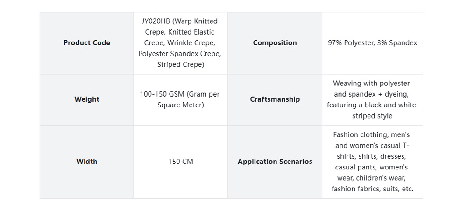This screenshot has height=211, width=467.
Task: Select the 100-150 GSM value cell
Action: [x=180, y=99]
